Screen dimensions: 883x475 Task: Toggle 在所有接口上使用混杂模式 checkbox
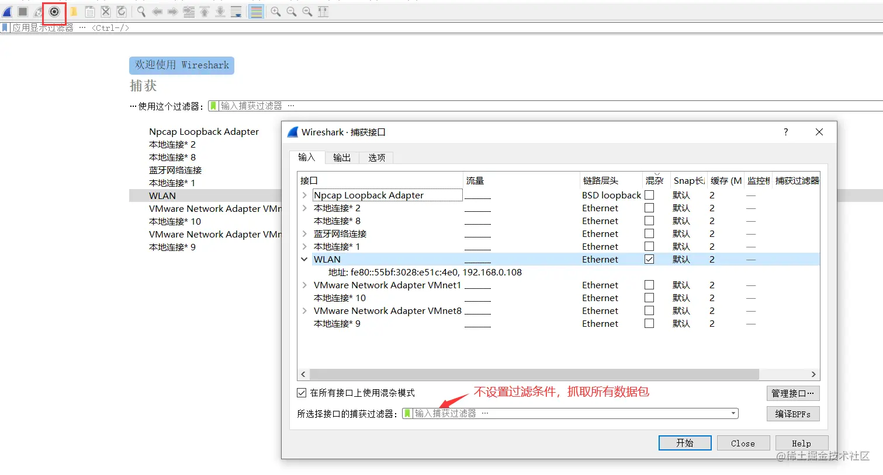click(302, 393)
